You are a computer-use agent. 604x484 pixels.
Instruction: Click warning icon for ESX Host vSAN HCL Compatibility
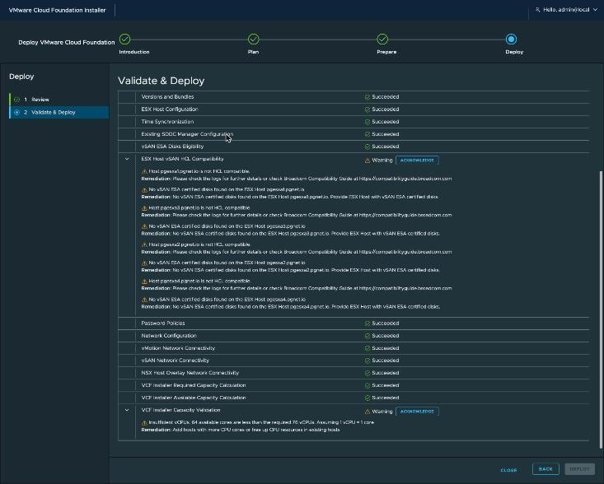tap(368, 161)
